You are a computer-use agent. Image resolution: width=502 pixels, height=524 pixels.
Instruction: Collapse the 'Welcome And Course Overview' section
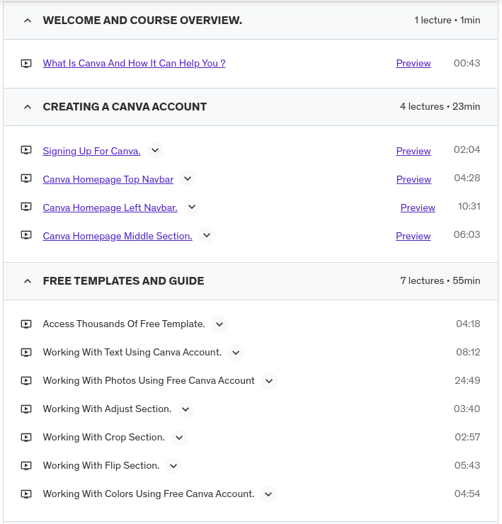28,21
